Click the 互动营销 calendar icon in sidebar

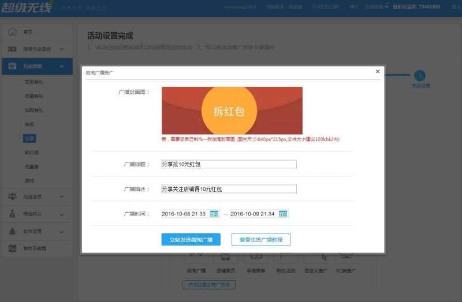[x=12, y=66]
